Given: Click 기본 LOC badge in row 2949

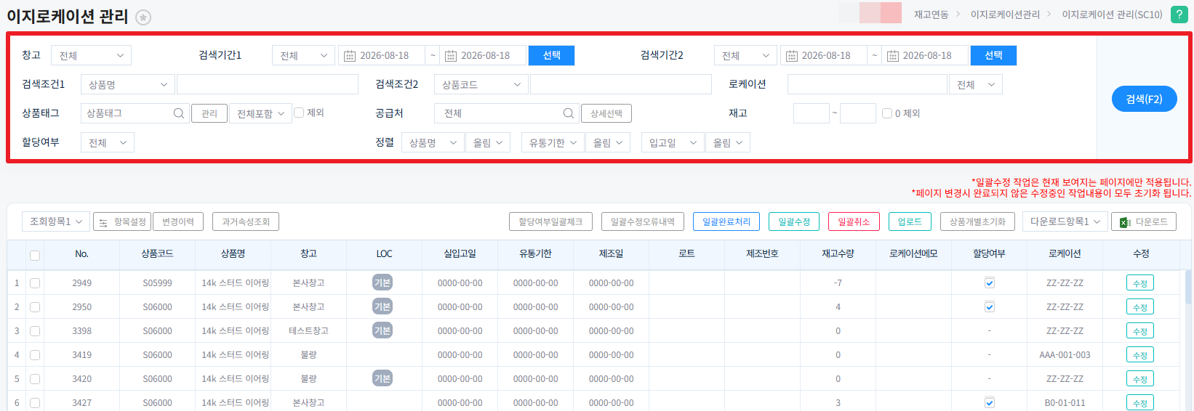Looking at the screenshot, I should [382, 282].
